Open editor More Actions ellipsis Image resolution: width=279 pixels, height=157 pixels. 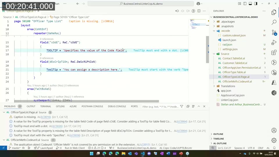tap(204, 11)
